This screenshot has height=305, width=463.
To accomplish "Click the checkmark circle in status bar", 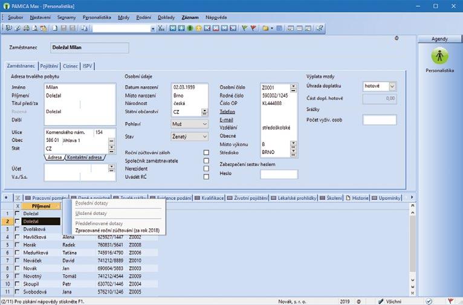I will [x=429, y=301].
